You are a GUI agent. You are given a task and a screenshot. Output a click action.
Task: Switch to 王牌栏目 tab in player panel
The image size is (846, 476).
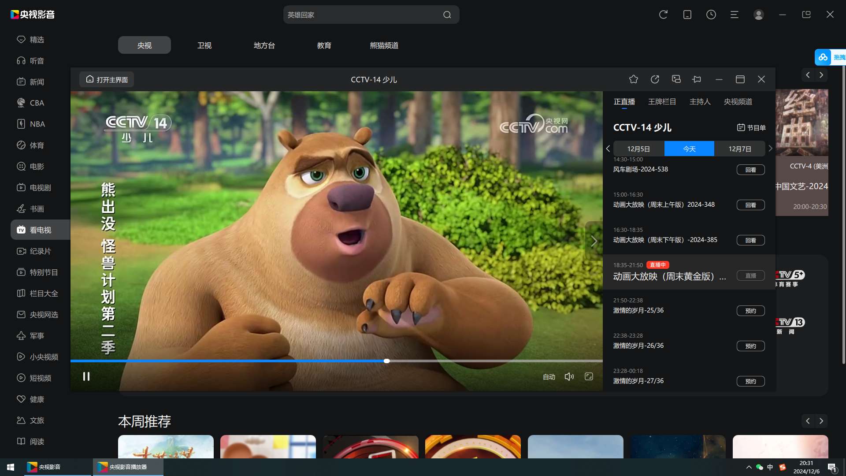(x=662, y=102)
